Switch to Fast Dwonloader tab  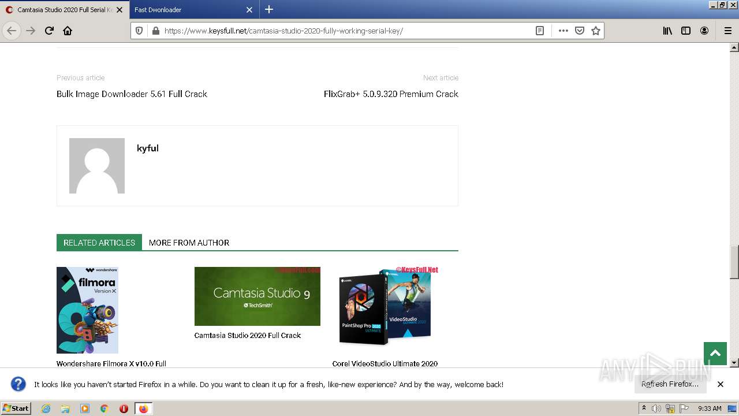tap(186, 10)
